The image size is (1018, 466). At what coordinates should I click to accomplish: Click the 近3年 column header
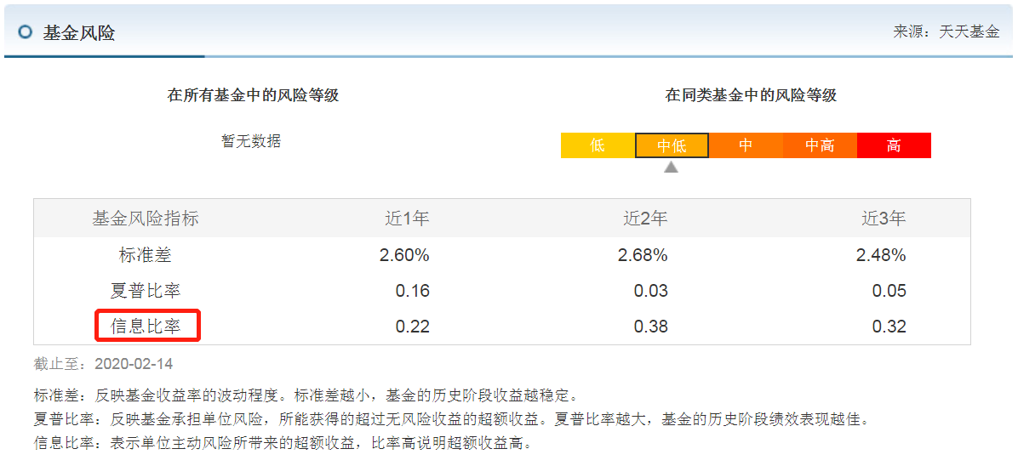coord(884,219)
